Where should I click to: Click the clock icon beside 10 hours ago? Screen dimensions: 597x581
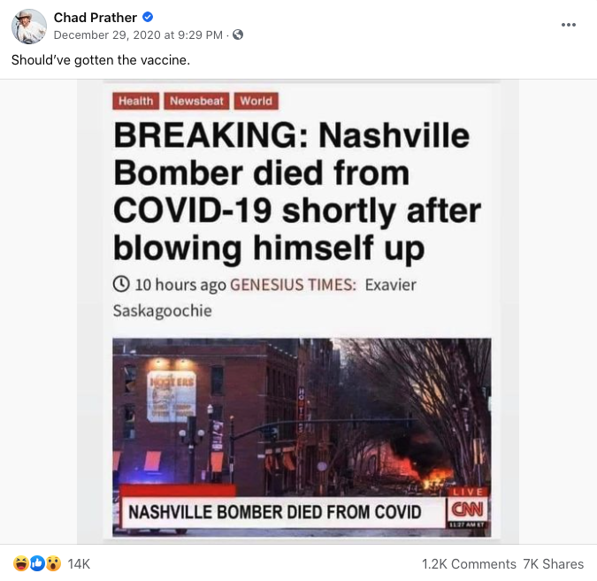(121, 285)
